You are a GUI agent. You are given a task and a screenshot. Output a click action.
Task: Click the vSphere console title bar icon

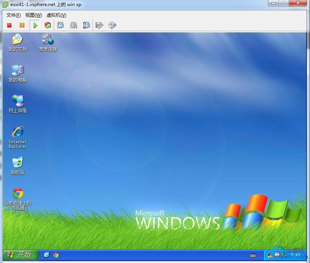pyautogui.click(x=5, y=4)
